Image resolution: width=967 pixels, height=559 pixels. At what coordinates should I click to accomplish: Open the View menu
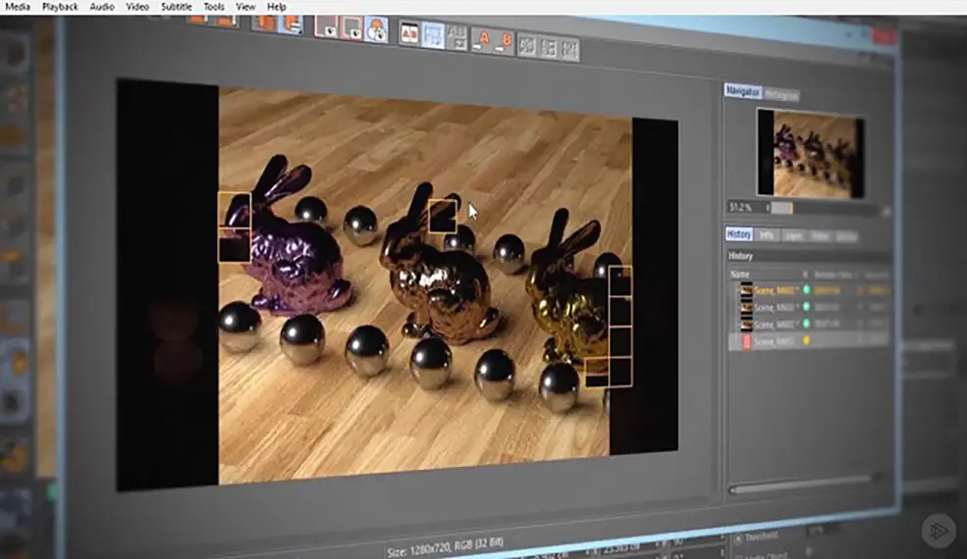coord(245,7)
